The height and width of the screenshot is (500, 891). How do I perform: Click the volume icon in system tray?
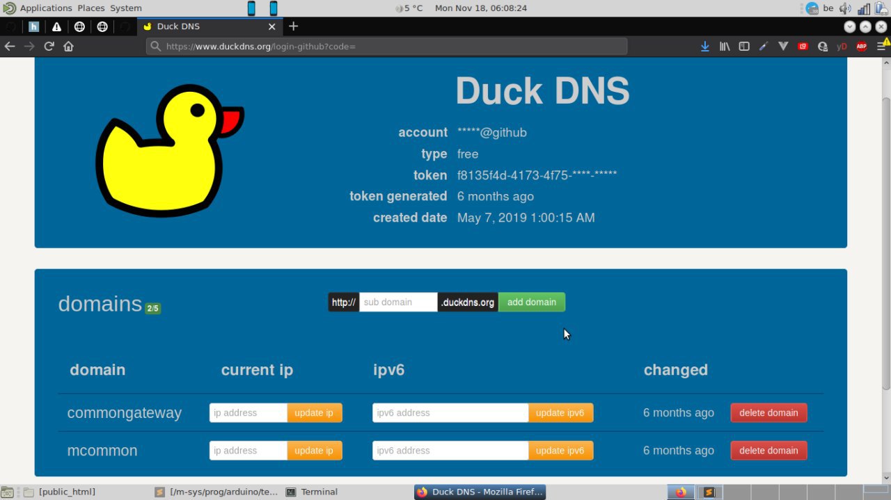[x=845, y=8]
